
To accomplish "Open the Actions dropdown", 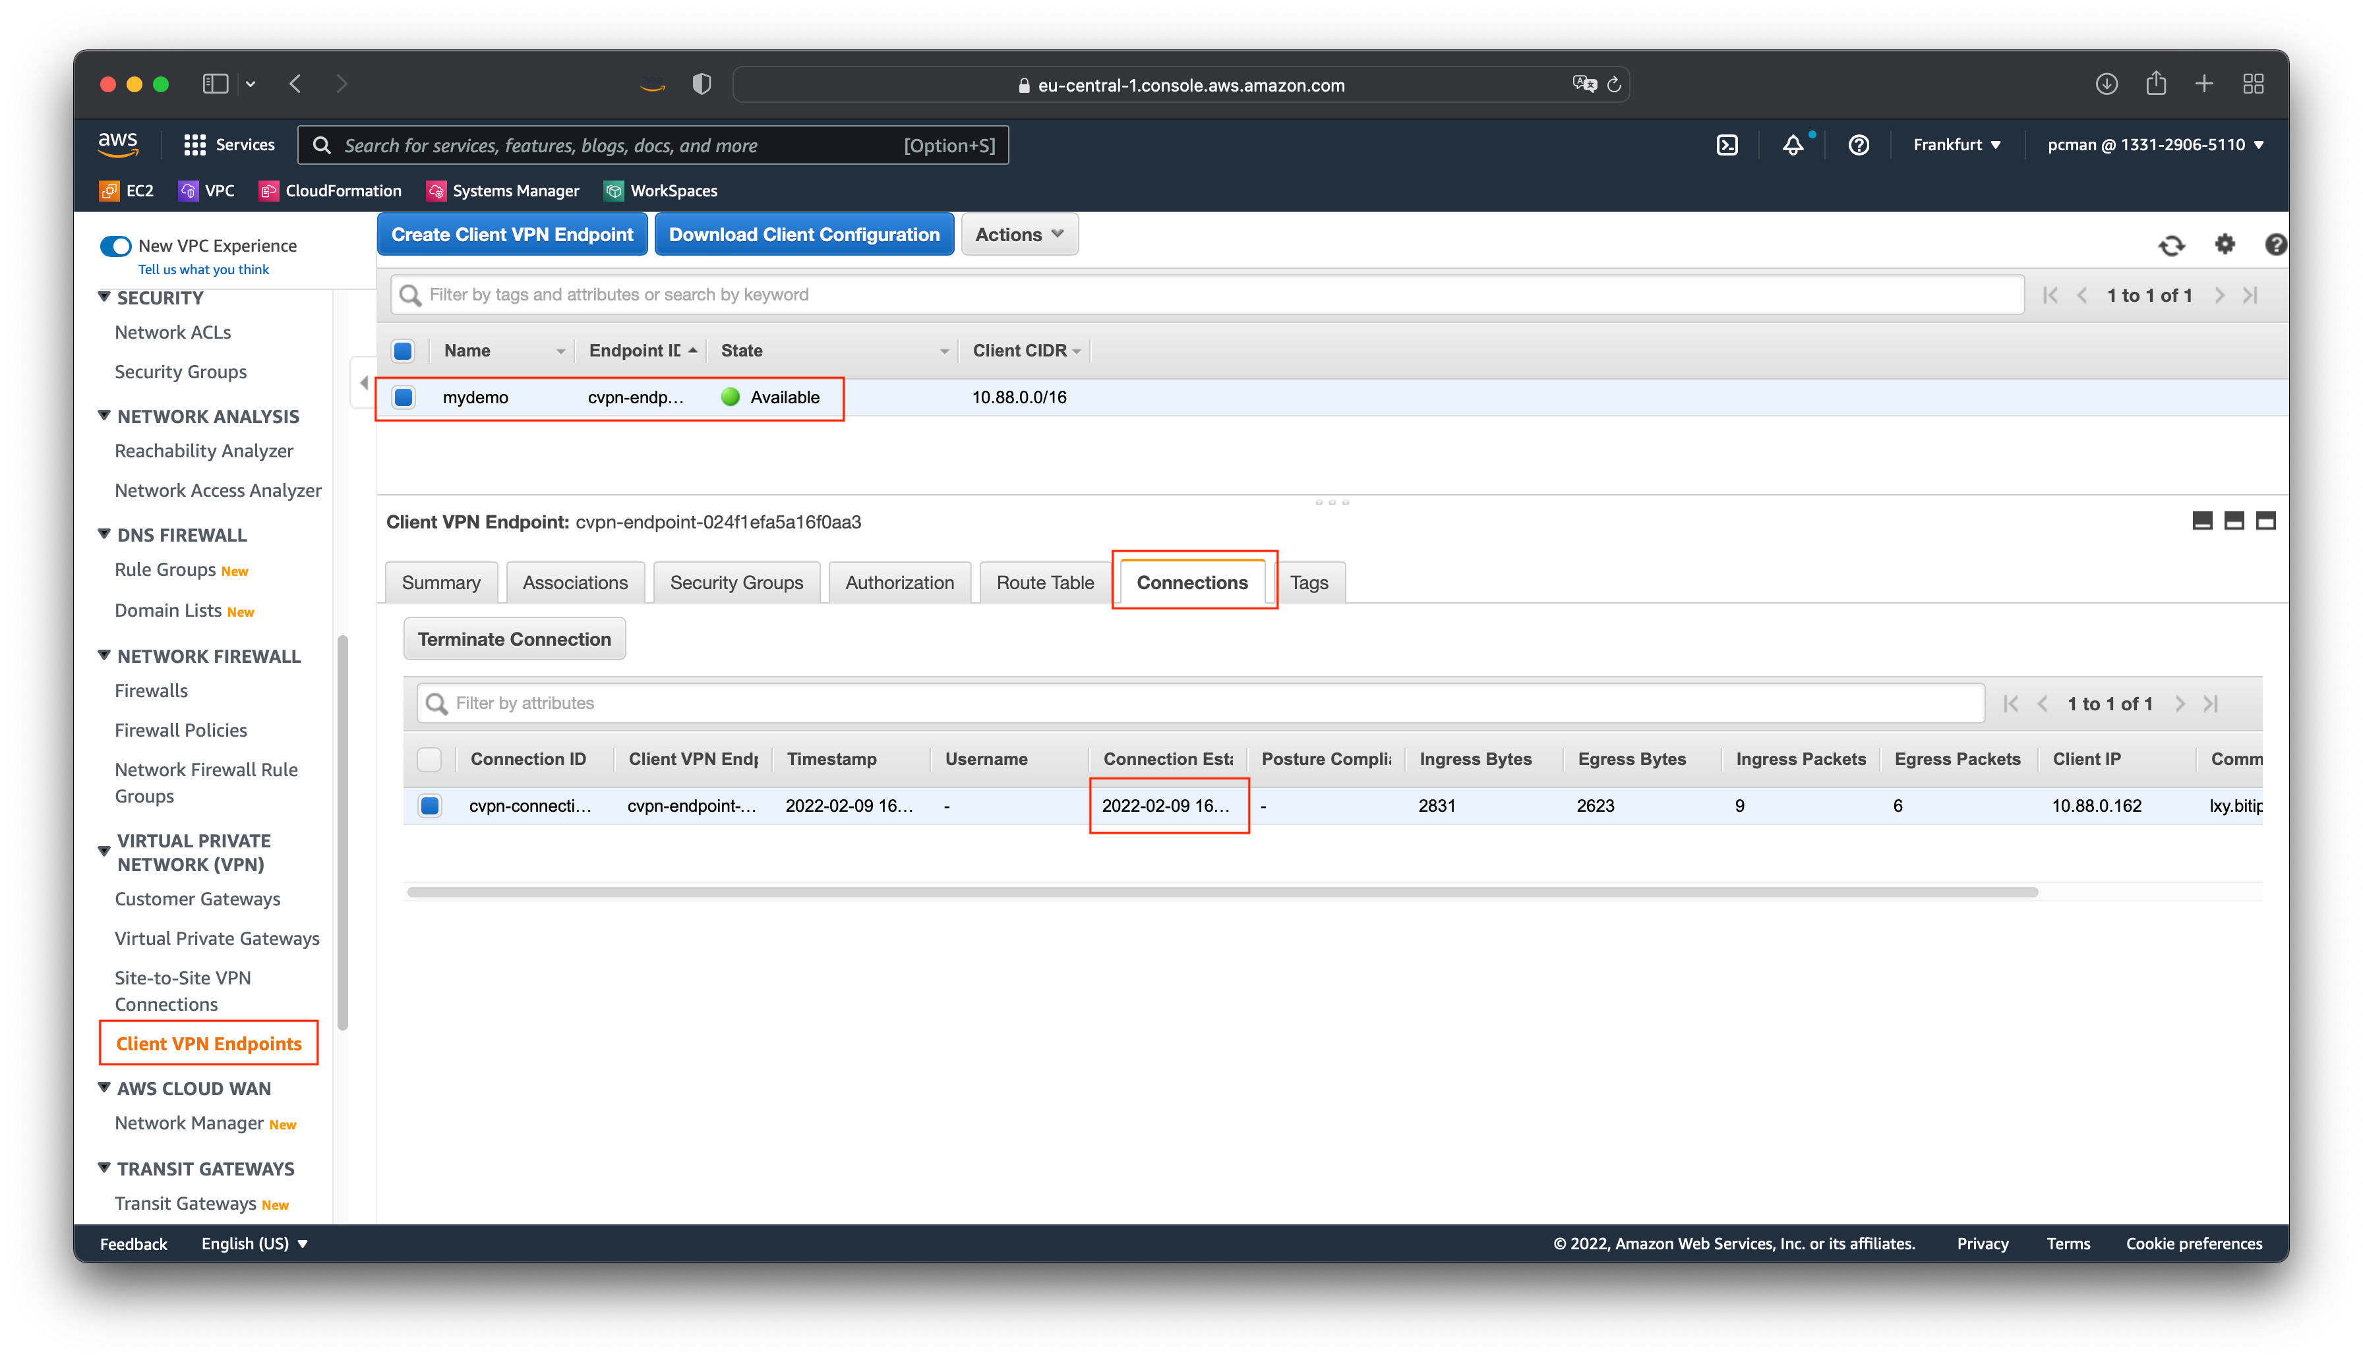I will click(x=1019, y=235).
